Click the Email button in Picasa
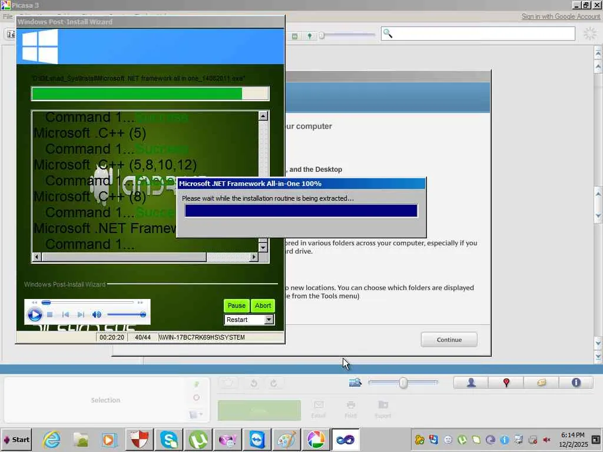 [x=319, y=410]
